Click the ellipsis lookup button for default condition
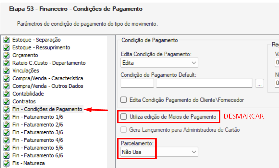The image size is (279, 168). (x=259, y=83)
